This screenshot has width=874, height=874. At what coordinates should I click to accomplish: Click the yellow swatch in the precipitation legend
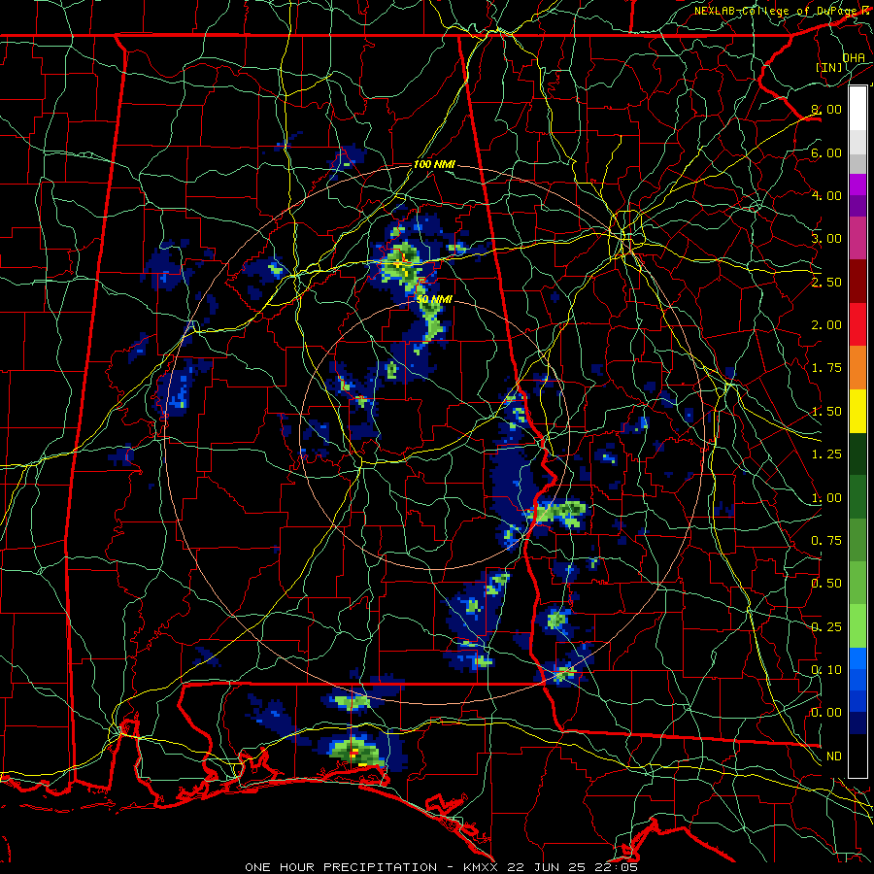[857, 411]
